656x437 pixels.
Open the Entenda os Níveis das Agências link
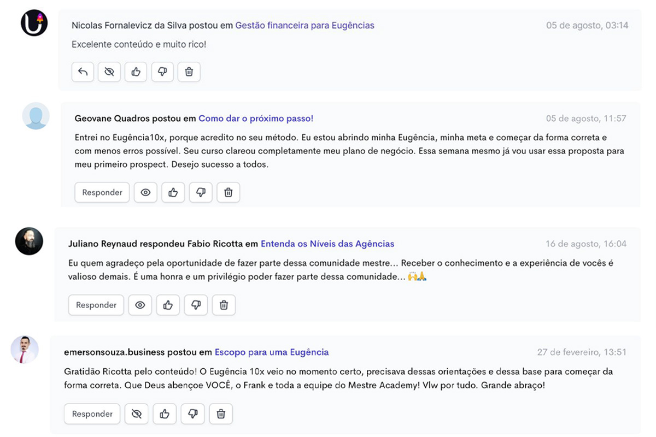click(327, 244)
